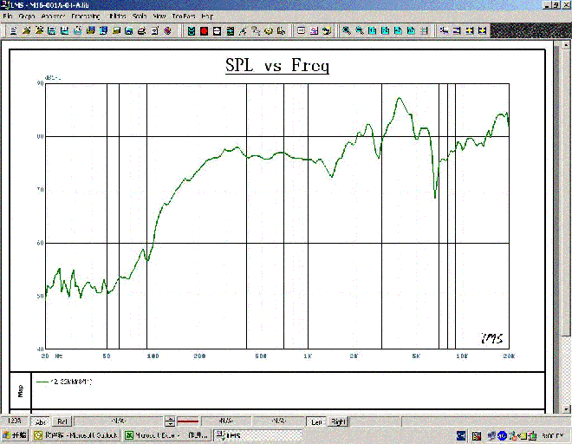Click the curve selector stepper arrows

click(171, 421)
